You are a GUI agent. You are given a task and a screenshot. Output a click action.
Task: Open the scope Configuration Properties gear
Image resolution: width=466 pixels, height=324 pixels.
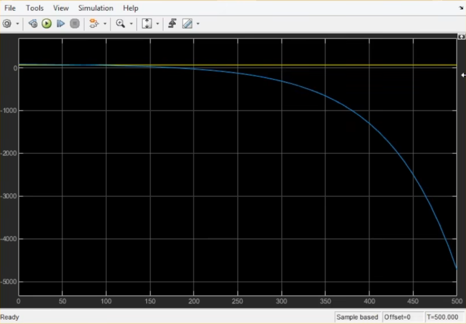point(7,24)
